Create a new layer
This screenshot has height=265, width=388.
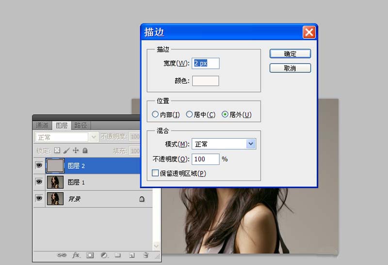(131, 255)
